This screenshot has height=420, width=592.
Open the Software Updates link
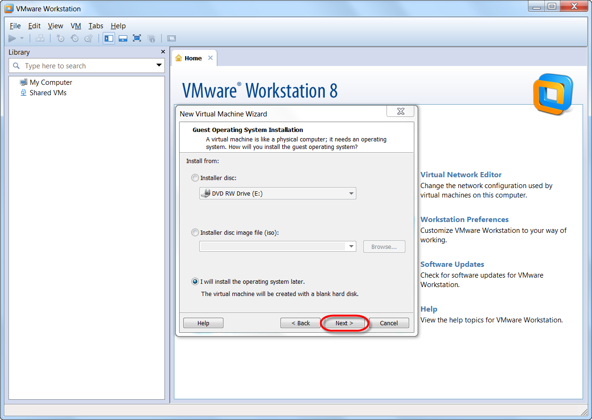coord(452,264)
